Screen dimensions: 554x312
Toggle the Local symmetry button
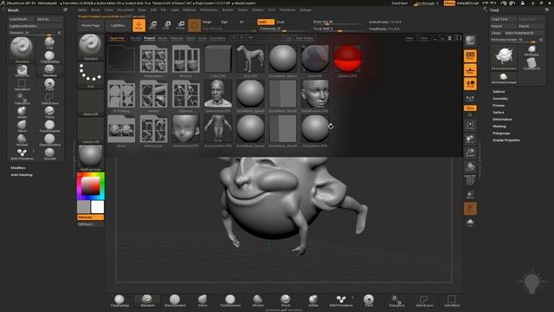pyautogui.click(x=470, y=84)
